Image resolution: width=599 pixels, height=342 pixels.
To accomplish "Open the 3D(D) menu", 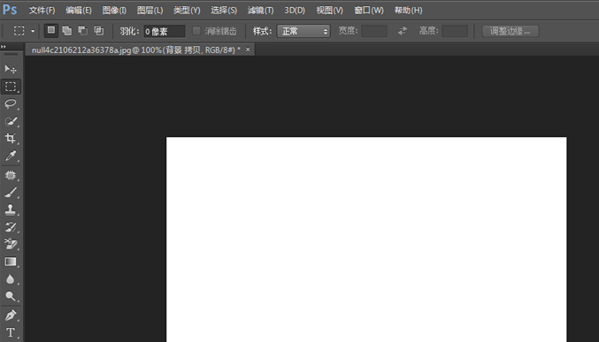I will (295, 11).
